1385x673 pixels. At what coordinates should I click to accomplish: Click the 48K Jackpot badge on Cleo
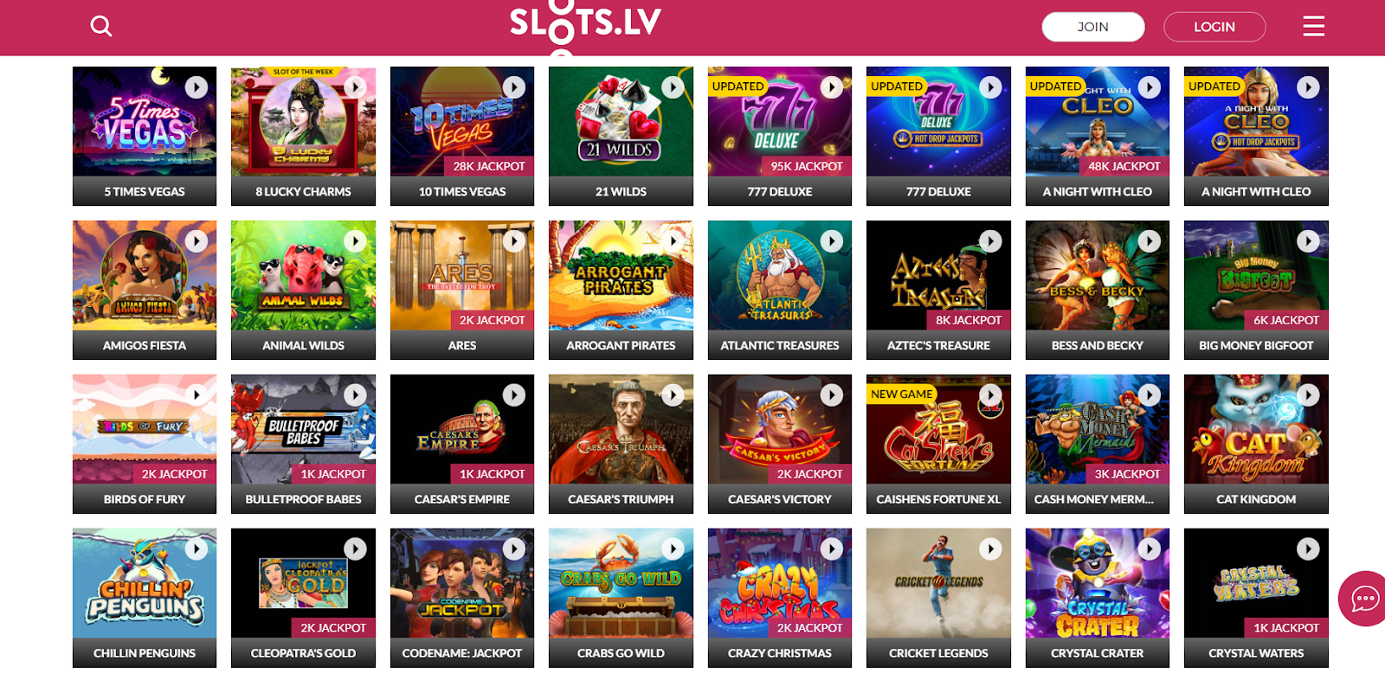tap(1124, 166)
